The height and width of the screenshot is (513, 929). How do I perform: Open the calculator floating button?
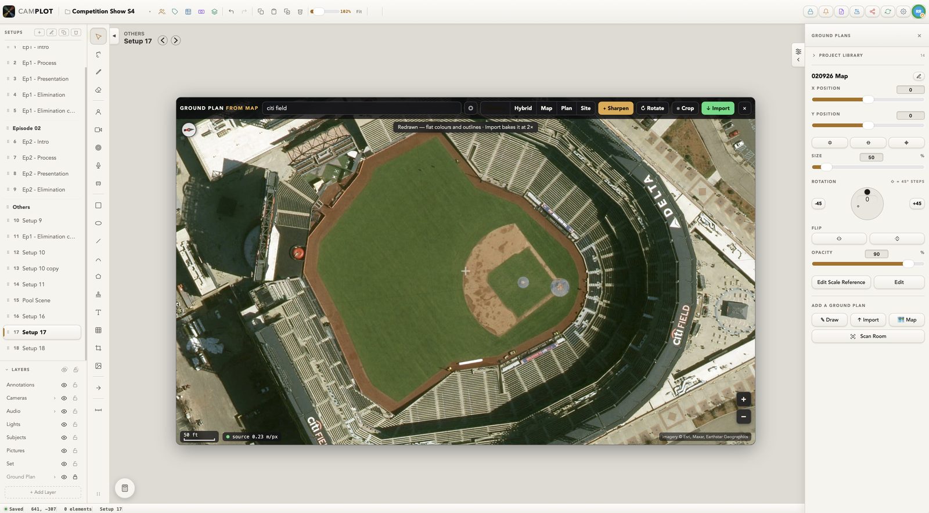(125, 488)
